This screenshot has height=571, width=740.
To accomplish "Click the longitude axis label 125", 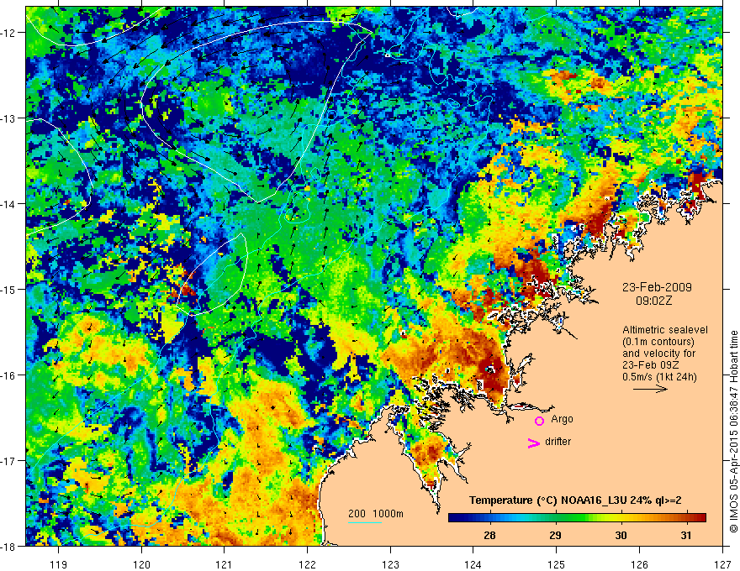I will (557, 564).
